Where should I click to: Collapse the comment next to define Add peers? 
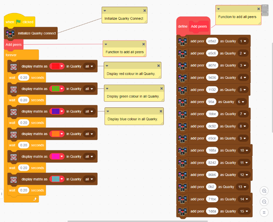218,9
